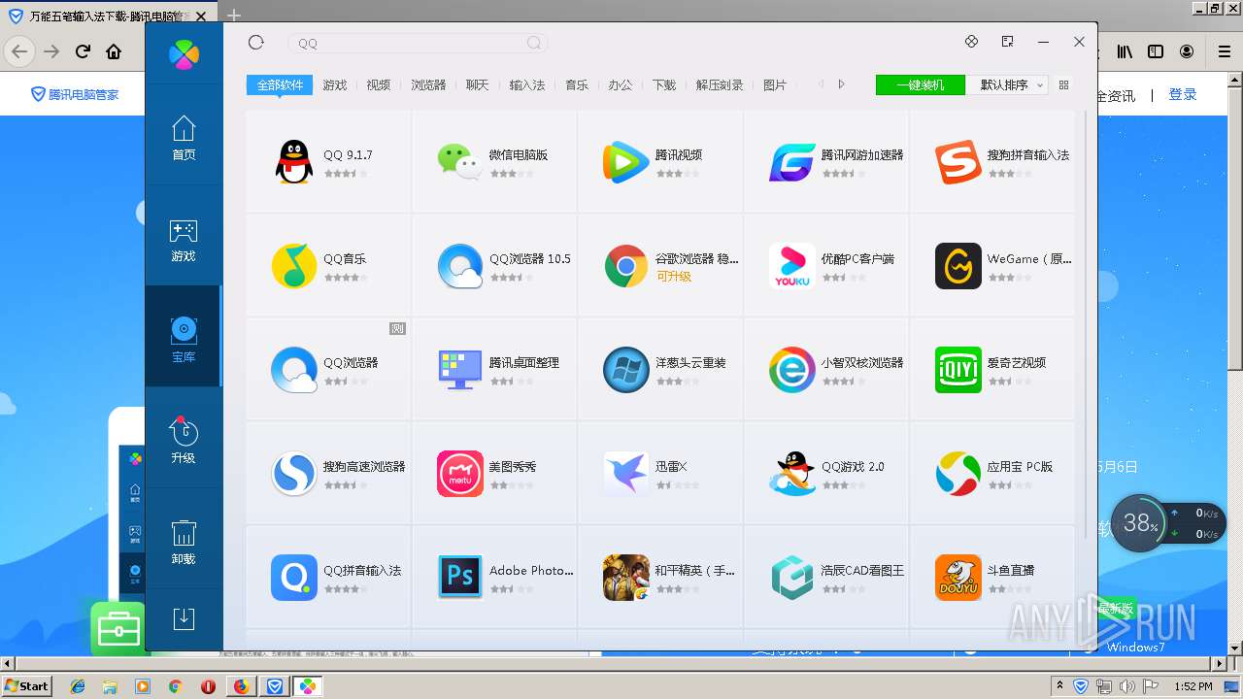Click the 腾讯网游加速器 icon
Viewport: 1243px width, 699px height.
click(792, 161)
